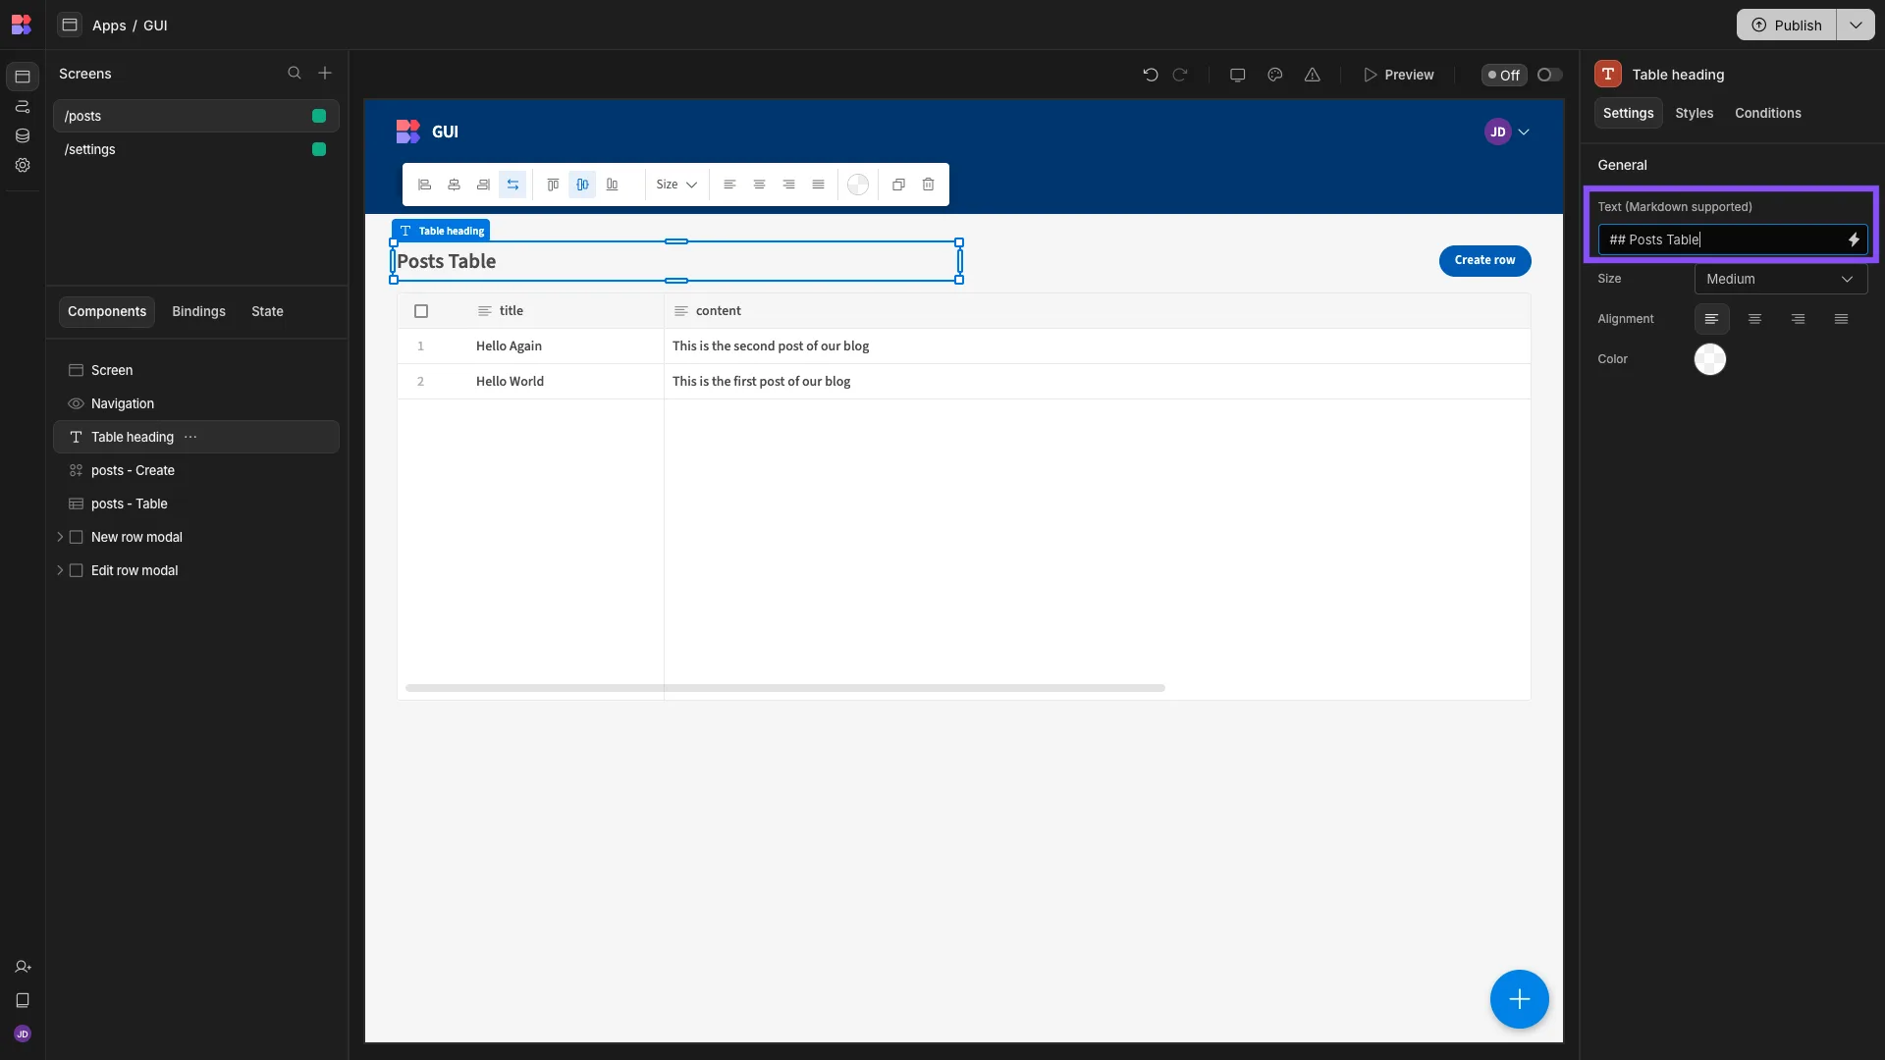Open the docs book icon at bottom left
Image resolution: width=1885 pixels, height=1060 pixels.
point(23,1000)
